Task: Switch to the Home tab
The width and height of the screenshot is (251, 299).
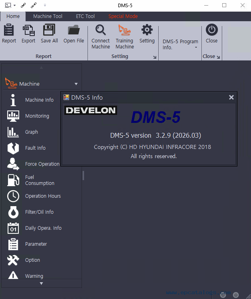Action: tap(13, 16)
